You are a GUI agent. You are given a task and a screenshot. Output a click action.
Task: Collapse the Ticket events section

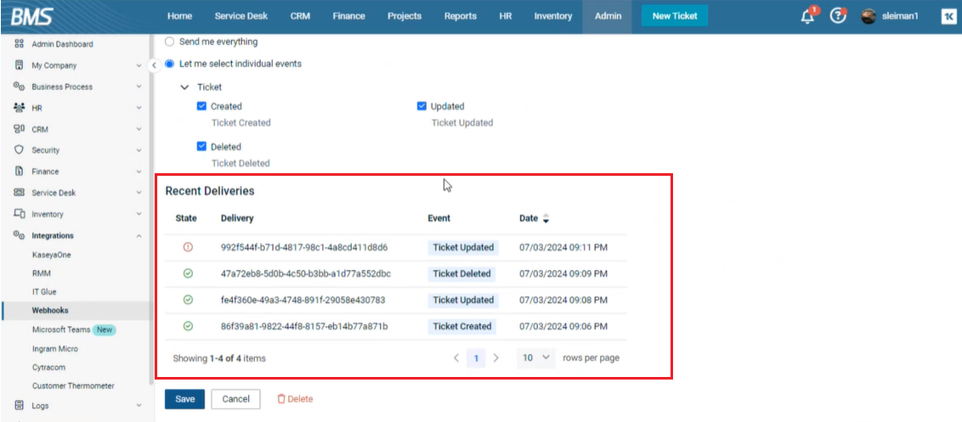point(184,87)
